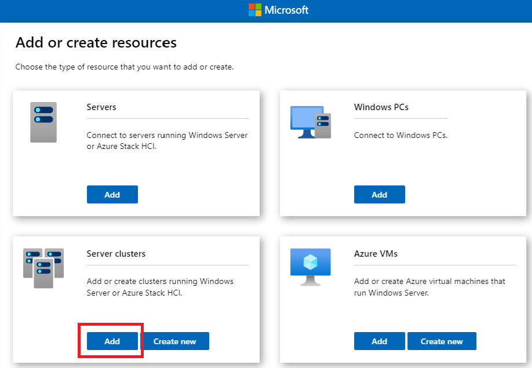532x368 pixels.
Task: Click 'Connect to Windows PCs.' description
Action: click(400, 135)
